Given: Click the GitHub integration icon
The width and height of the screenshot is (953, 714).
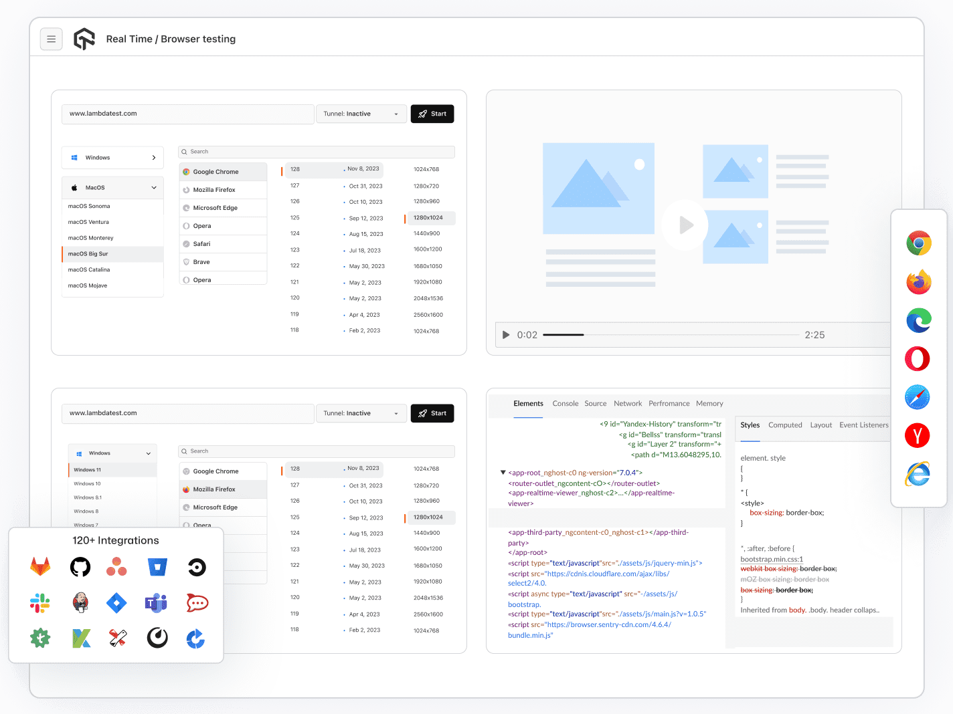Looking at the screenshot, I should click(x=80, y=568).
